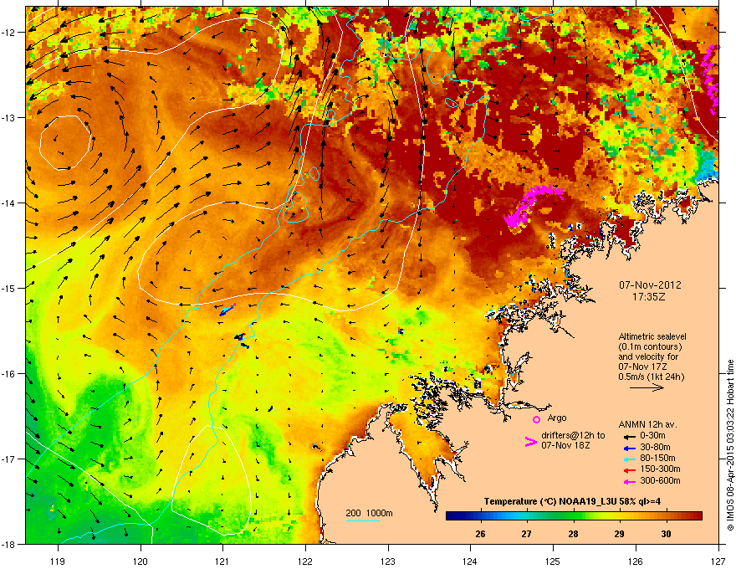Screen dimensions: 736x569
Task: Click the magenta drifters arrowhead legend symbol
Action: [x=530, y=441]
